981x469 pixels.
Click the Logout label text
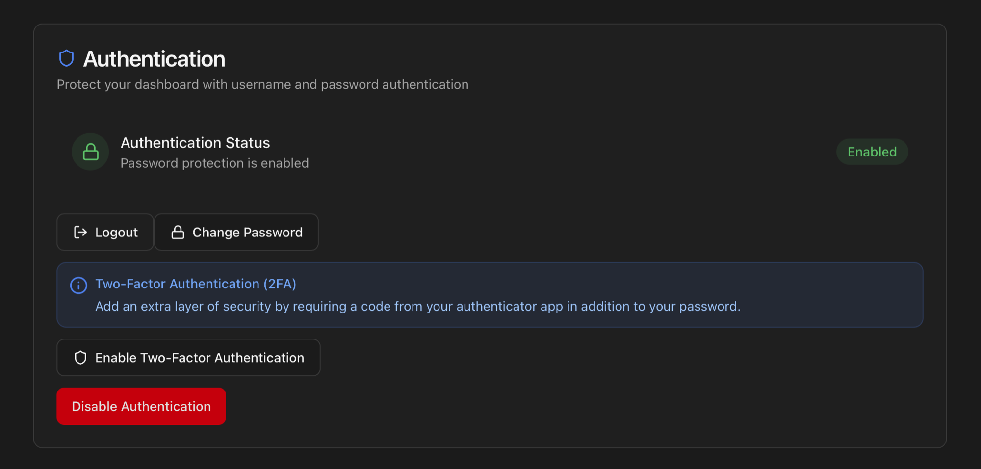point(116,233)
